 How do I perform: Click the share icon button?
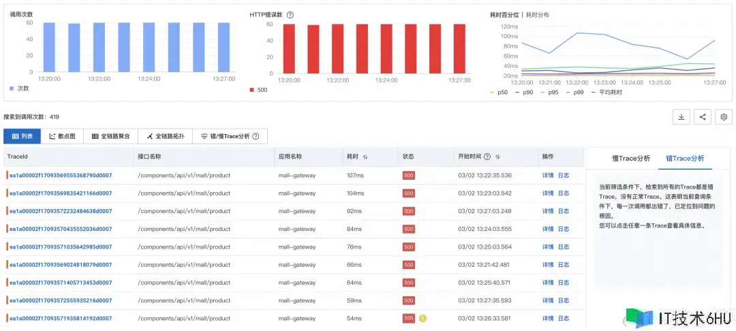pyautogui.click(x=703, y=117)
